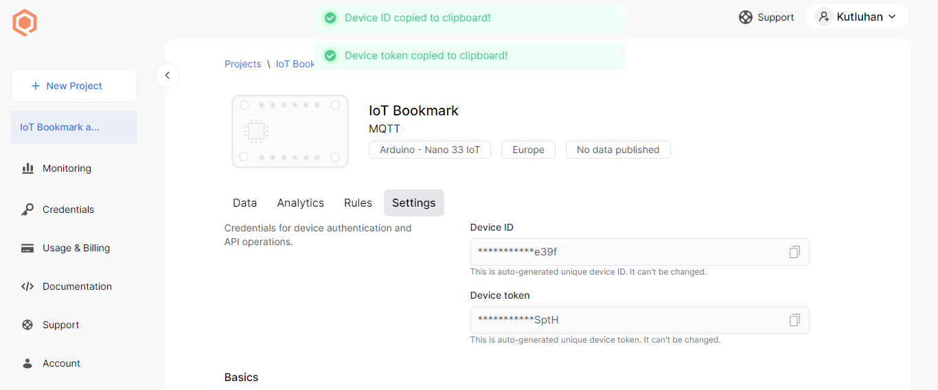Open Documentation via the code icon
Viewport: 938px width, 390px height.
tap(28, 286)
